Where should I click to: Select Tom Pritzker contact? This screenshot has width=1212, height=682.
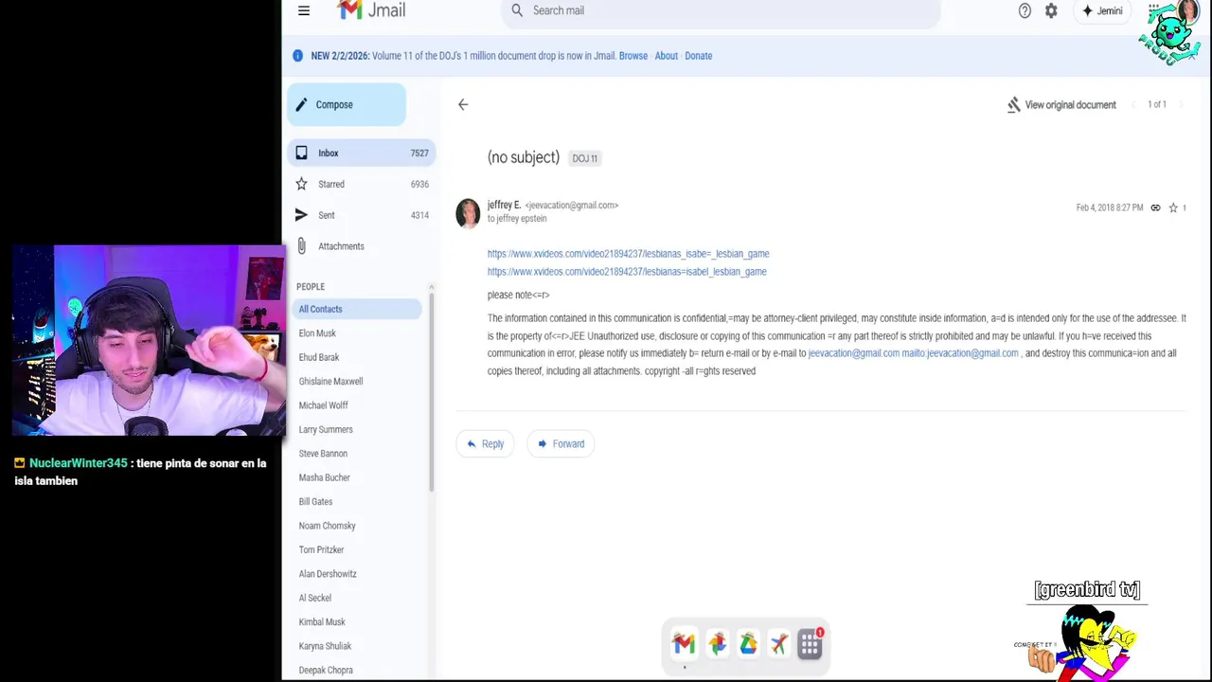tap(321, 549)
